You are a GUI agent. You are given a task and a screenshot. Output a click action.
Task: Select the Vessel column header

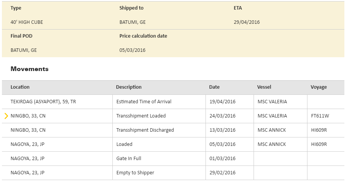(x=264, y=87)
